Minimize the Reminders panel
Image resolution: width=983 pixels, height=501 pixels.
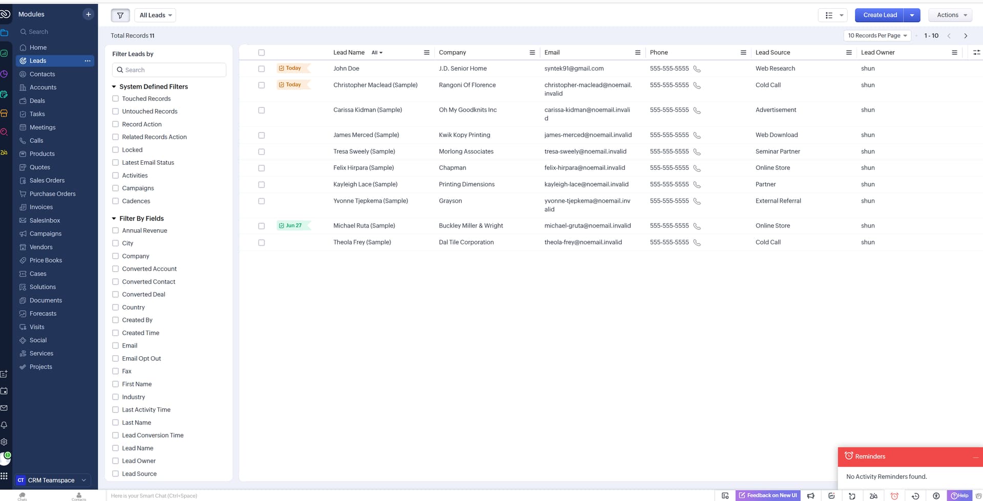[975, 457]
